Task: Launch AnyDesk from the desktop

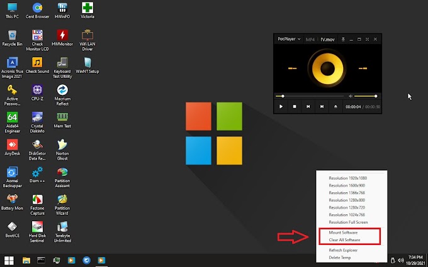Action: [x=12, y=148]
